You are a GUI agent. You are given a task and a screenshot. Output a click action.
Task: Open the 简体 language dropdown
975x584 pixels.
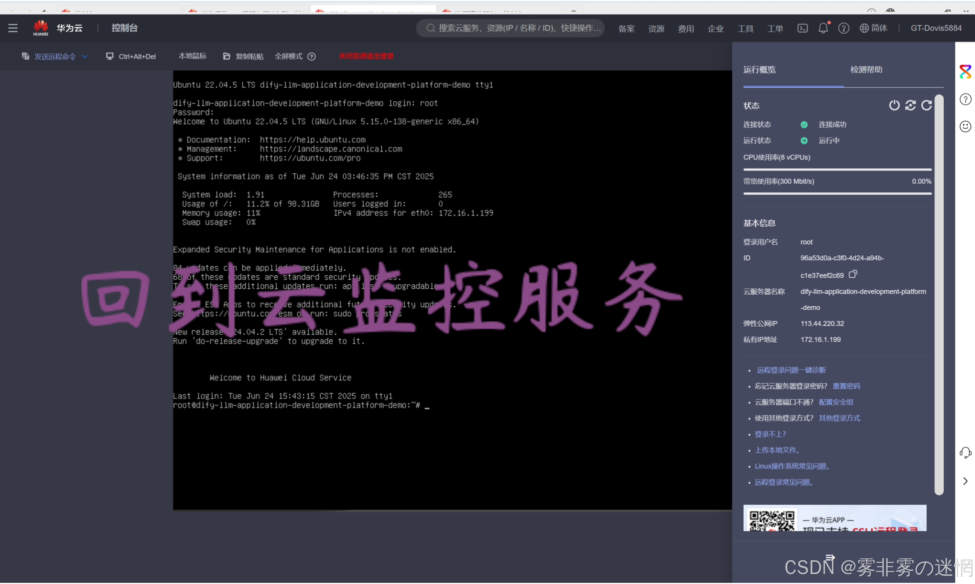click(x=873, y=28)
